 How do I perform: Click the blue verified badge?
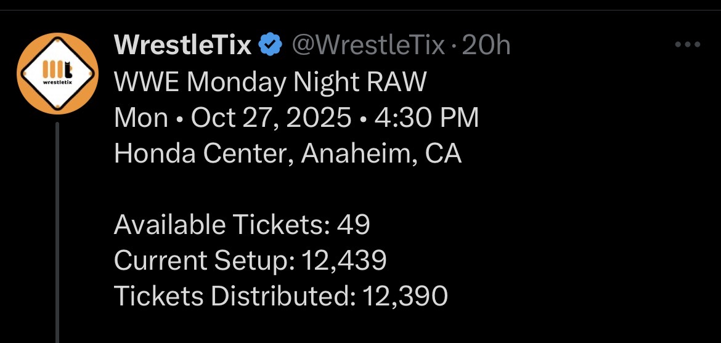point(271,45)
